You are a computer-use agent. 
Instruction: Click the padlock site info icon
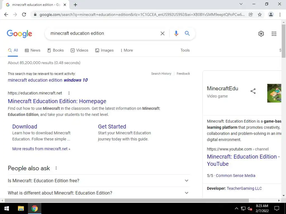tap(35, 14)
